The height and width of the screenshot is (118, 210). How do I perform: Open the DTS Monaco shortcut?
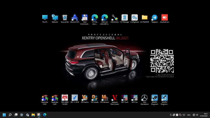pos(105,98)
